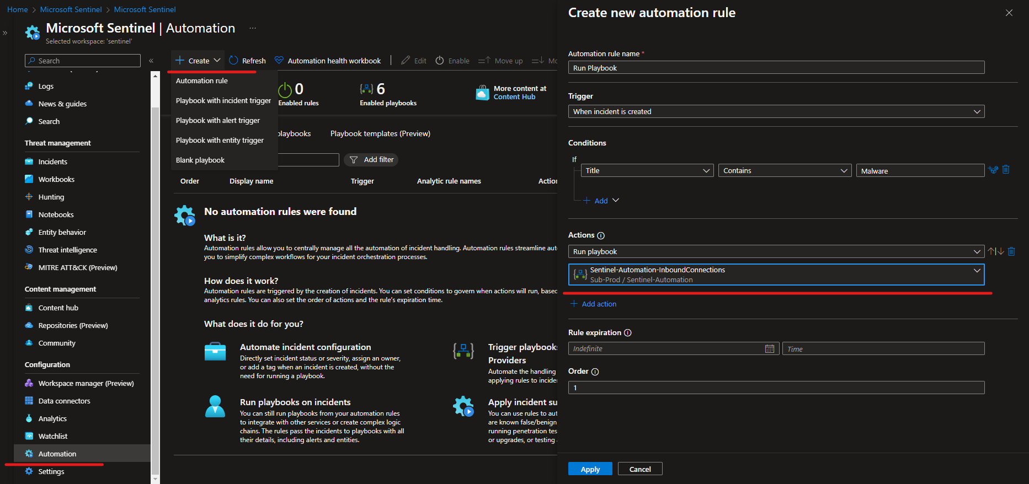Choose Playbook with alert trigger
The image size is (1029, 484).
[218, 120]
